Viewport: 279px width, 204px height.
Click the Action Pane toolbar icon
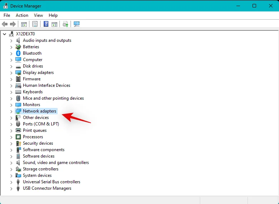point(54,24)
